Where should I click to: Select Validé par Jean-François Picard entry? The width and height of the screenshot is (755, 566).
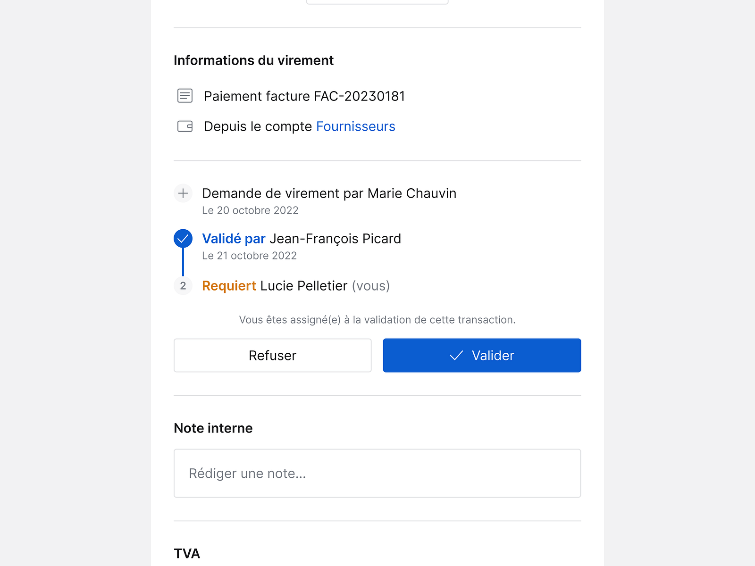coord(302,239)
